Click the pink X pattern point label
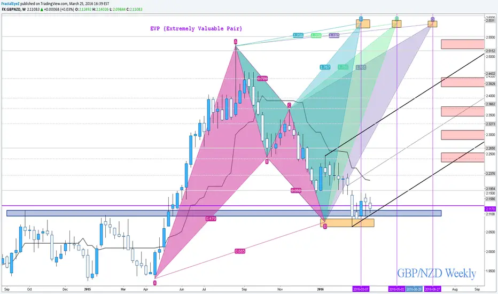 click(154, 283)
